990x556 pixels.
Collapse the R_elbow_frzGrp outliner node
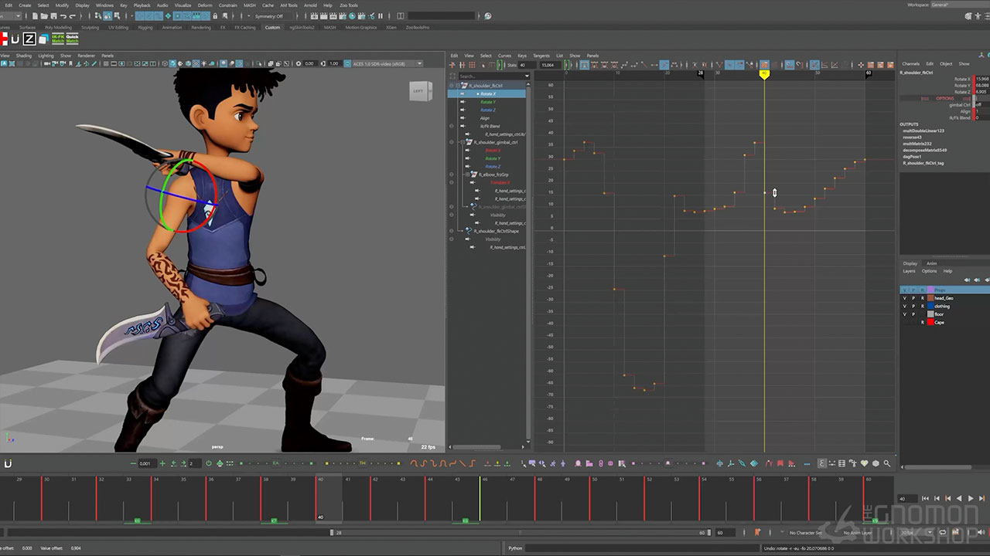pyautogui.click(x=469, y=175)
